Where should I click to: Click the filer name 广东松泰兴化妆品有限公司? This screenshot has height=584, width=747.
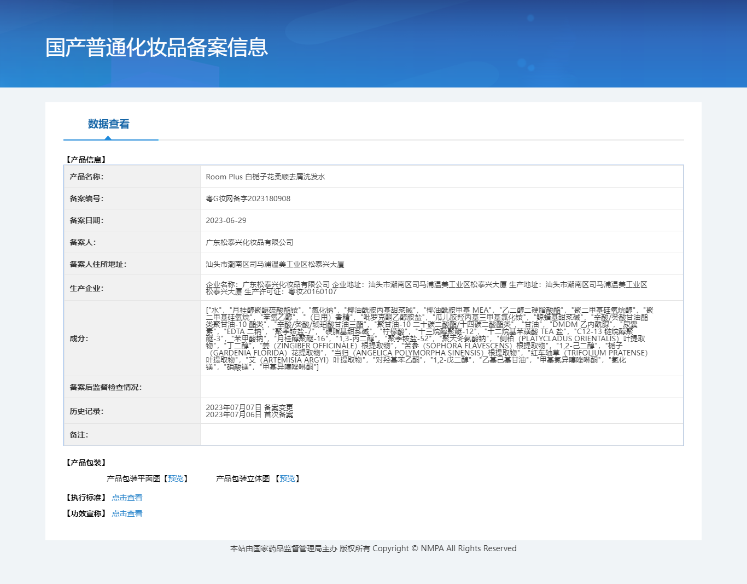coord(249,242)
